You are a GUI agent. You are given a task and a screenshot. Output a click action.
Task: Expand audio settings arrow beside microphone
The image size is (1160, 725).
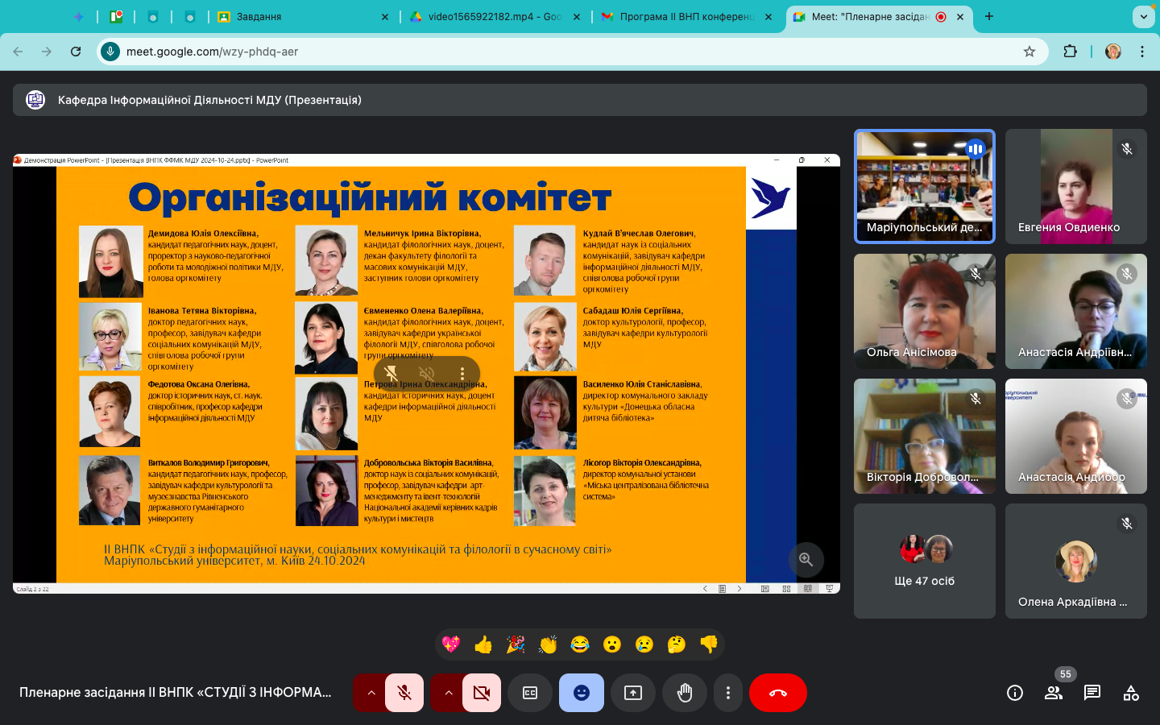coord(371,693)
